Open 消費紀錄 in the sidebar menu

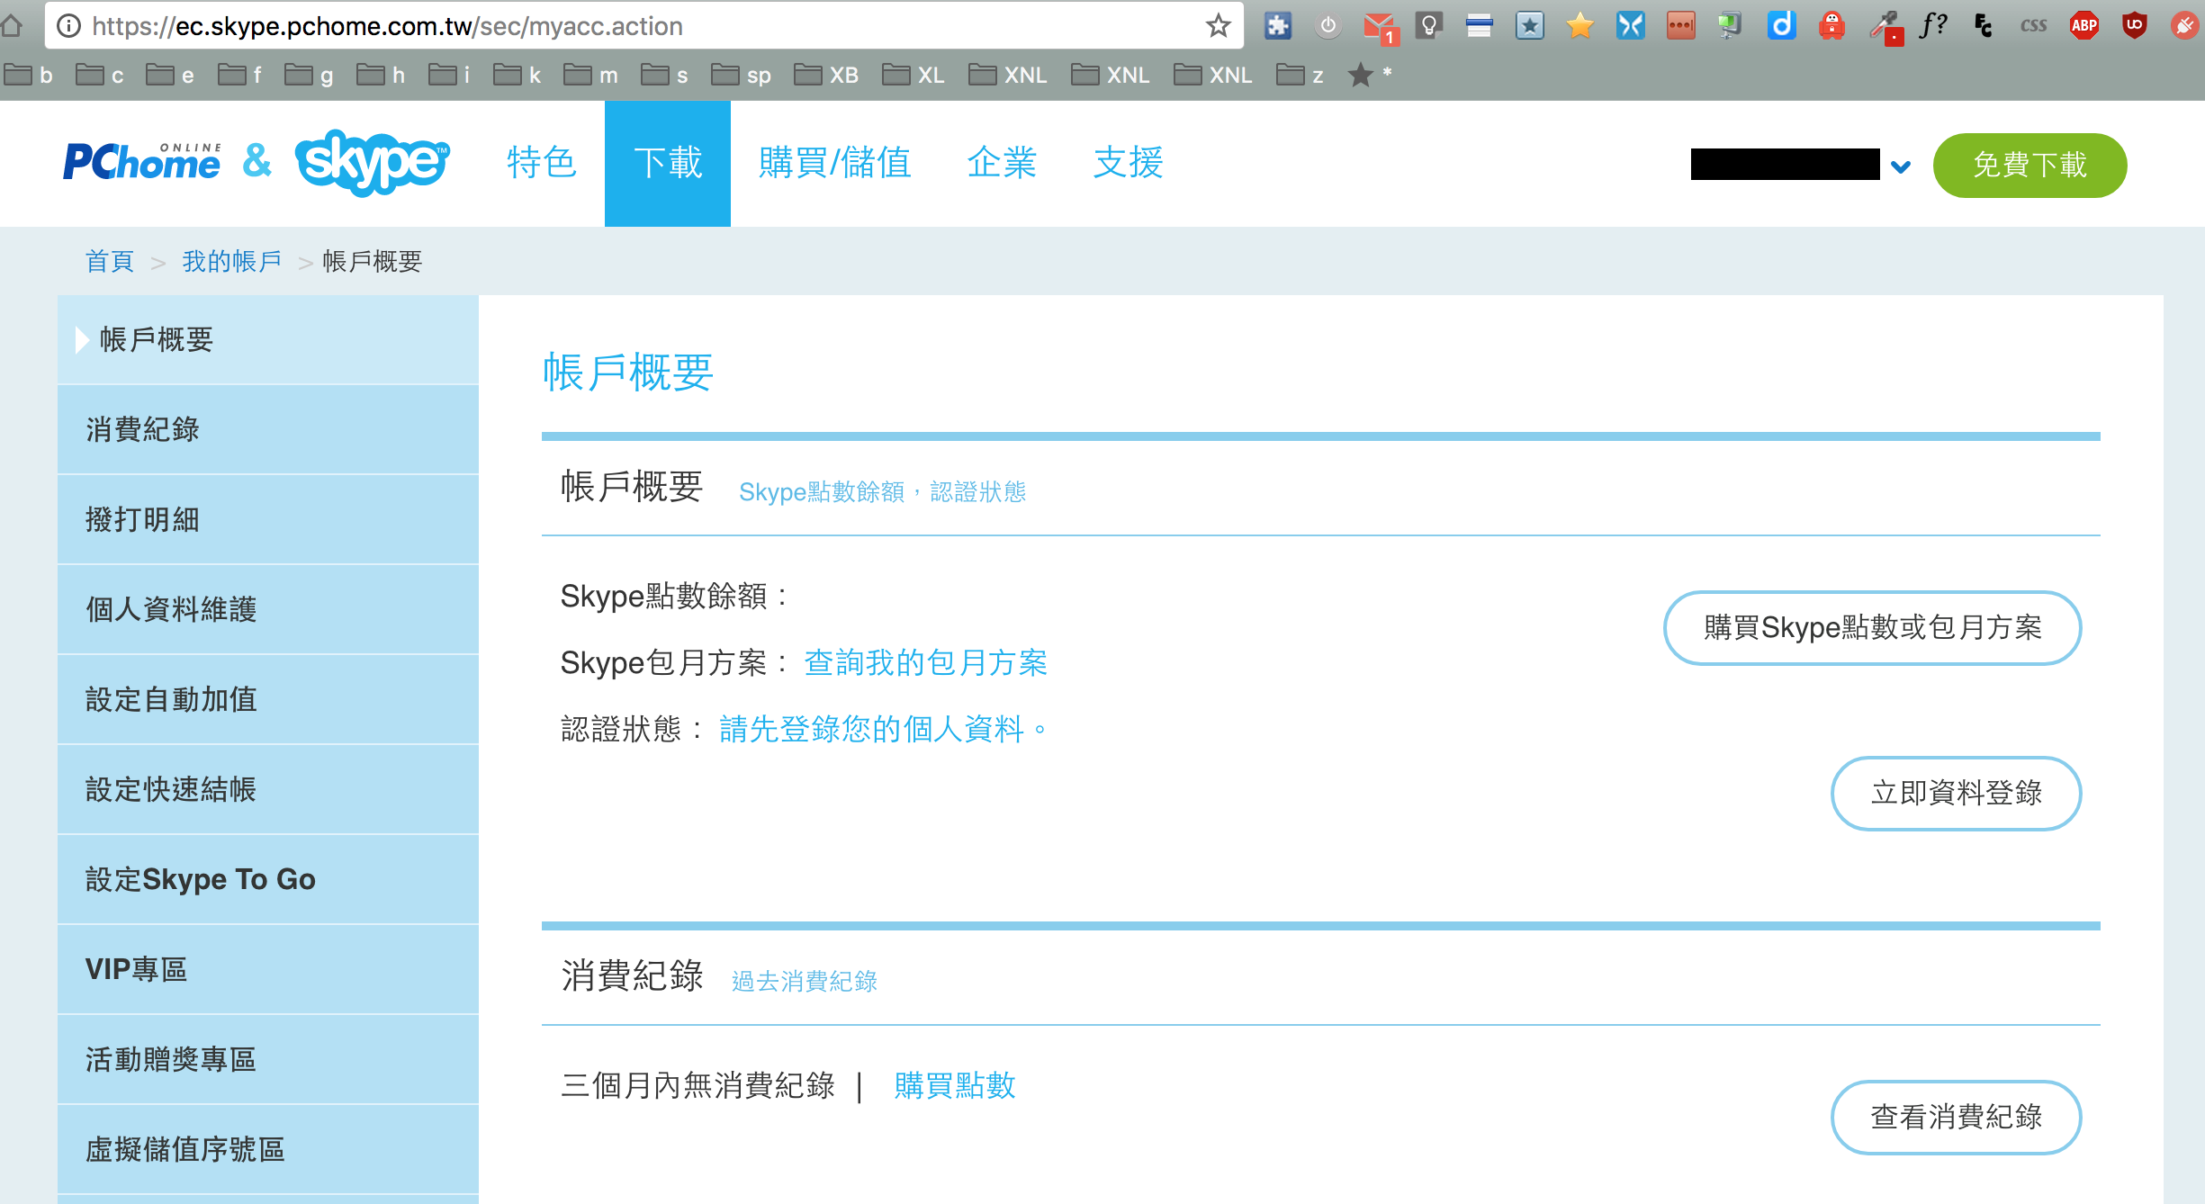[x=268, y=429]
